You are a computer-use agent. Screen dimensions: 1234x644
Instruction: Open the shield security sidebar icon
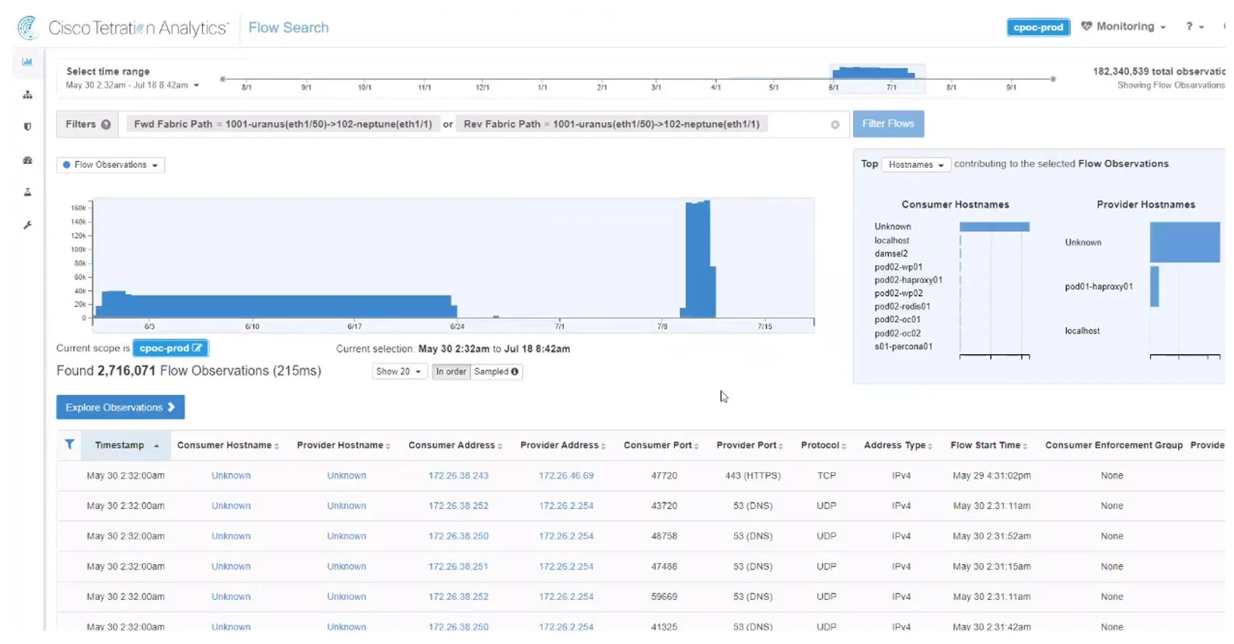tap(27, 127)
